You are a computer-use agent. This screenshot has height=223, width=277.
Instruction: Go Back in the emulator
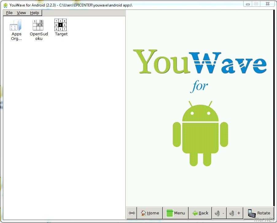pos(200,213)
